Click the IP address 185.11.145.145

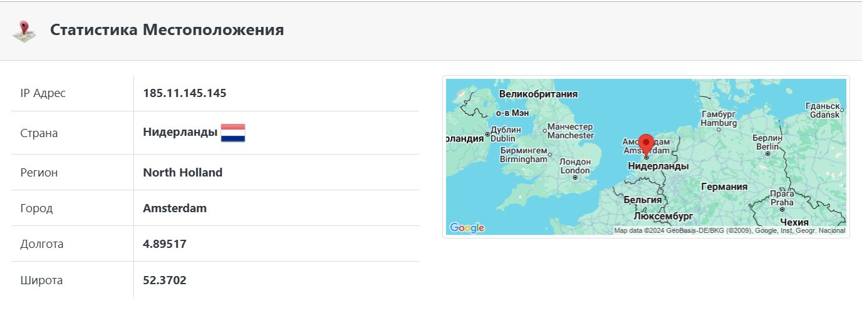click(x=184, y=93)
